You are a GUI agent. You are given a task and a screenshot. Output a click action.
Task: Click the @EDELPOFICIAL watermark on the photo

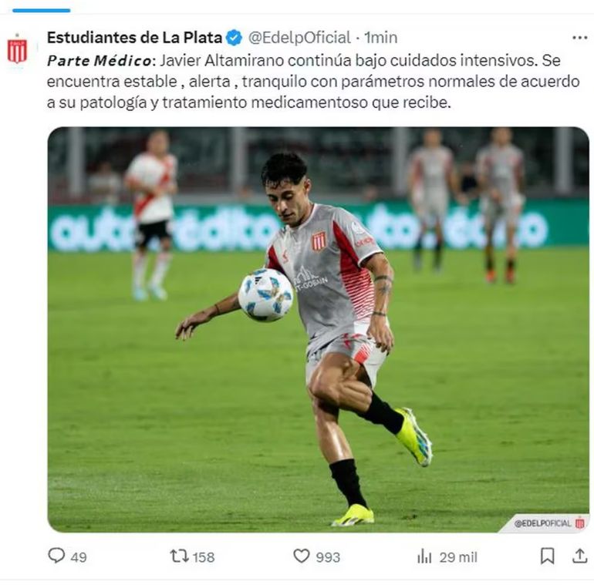click(x=543, y=523)
